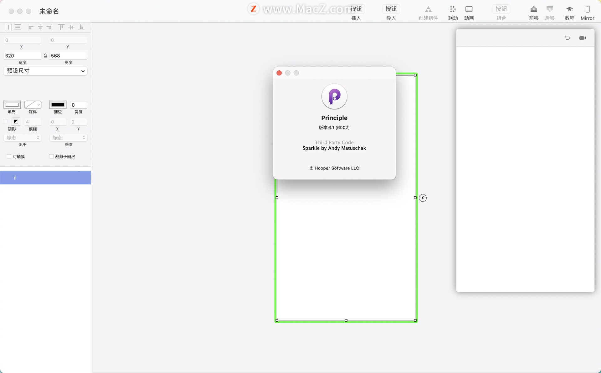The height and width of the screenshot is (373, 601).
Task: Click the 未命名 window title
Action: (x=49, y=11)
